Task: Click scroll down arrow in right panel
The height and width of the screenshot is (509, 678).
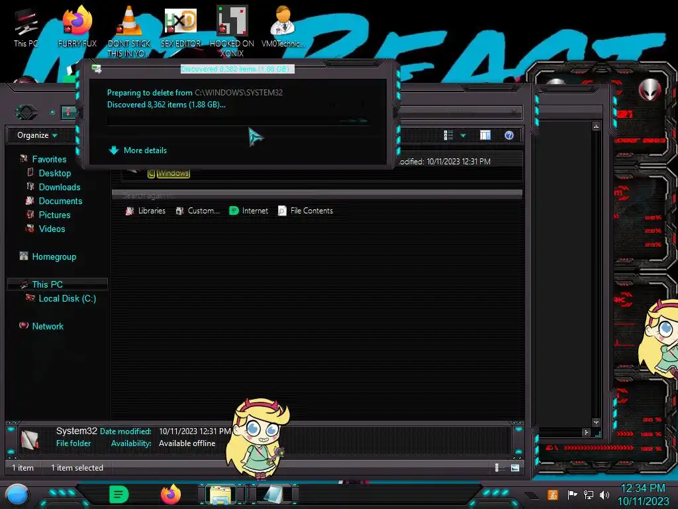Action: pos(597,422)
